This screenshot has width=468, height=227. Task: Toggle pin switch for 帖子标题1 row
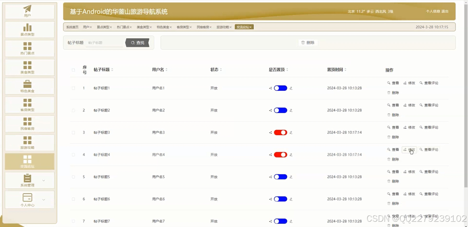click(280, 88)
